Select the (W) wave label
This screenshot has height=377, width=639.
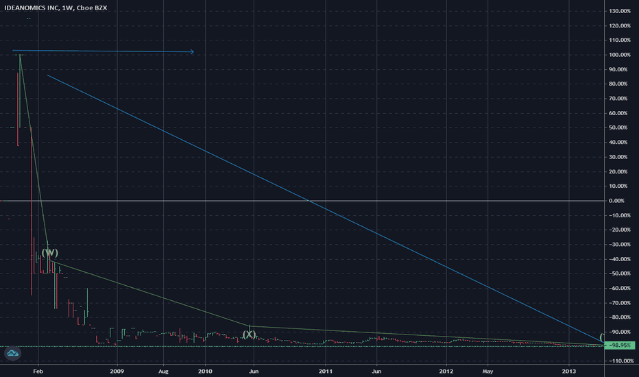click(50, 253)
